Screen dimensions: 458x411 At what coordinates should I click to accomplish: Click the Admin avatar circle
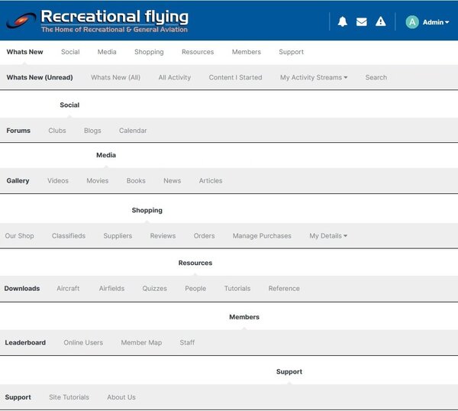click(x=412, y=22)
